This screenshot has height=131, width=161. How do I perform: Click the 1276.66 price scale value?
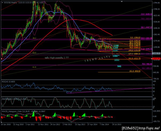tap(156, 41)
